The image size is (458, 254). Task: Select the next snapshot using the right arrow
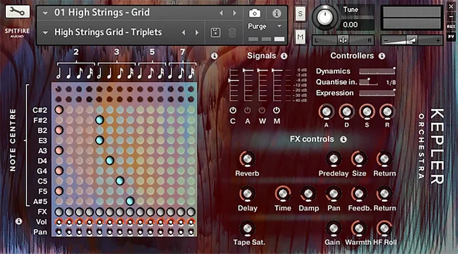pos(197,33)
